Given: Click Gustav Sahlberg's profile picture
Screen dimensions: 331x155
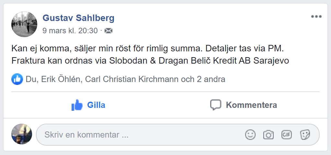Looking at the screenshot, I should (x=24, y=24).
